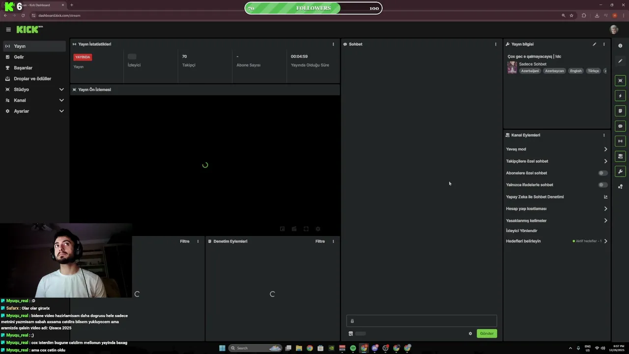Toggle channel actions widget in the right toolbar
Viewport: 629px width, 354px height.
coord(620,156)
